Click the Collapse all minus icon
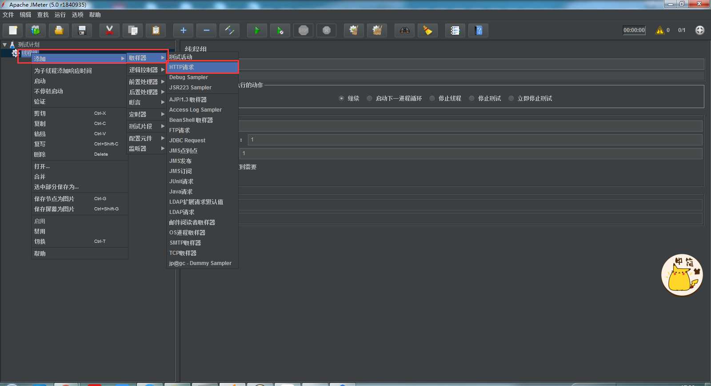Image resolution: width=711 pixels, height=386 pixels. point(206,30)
